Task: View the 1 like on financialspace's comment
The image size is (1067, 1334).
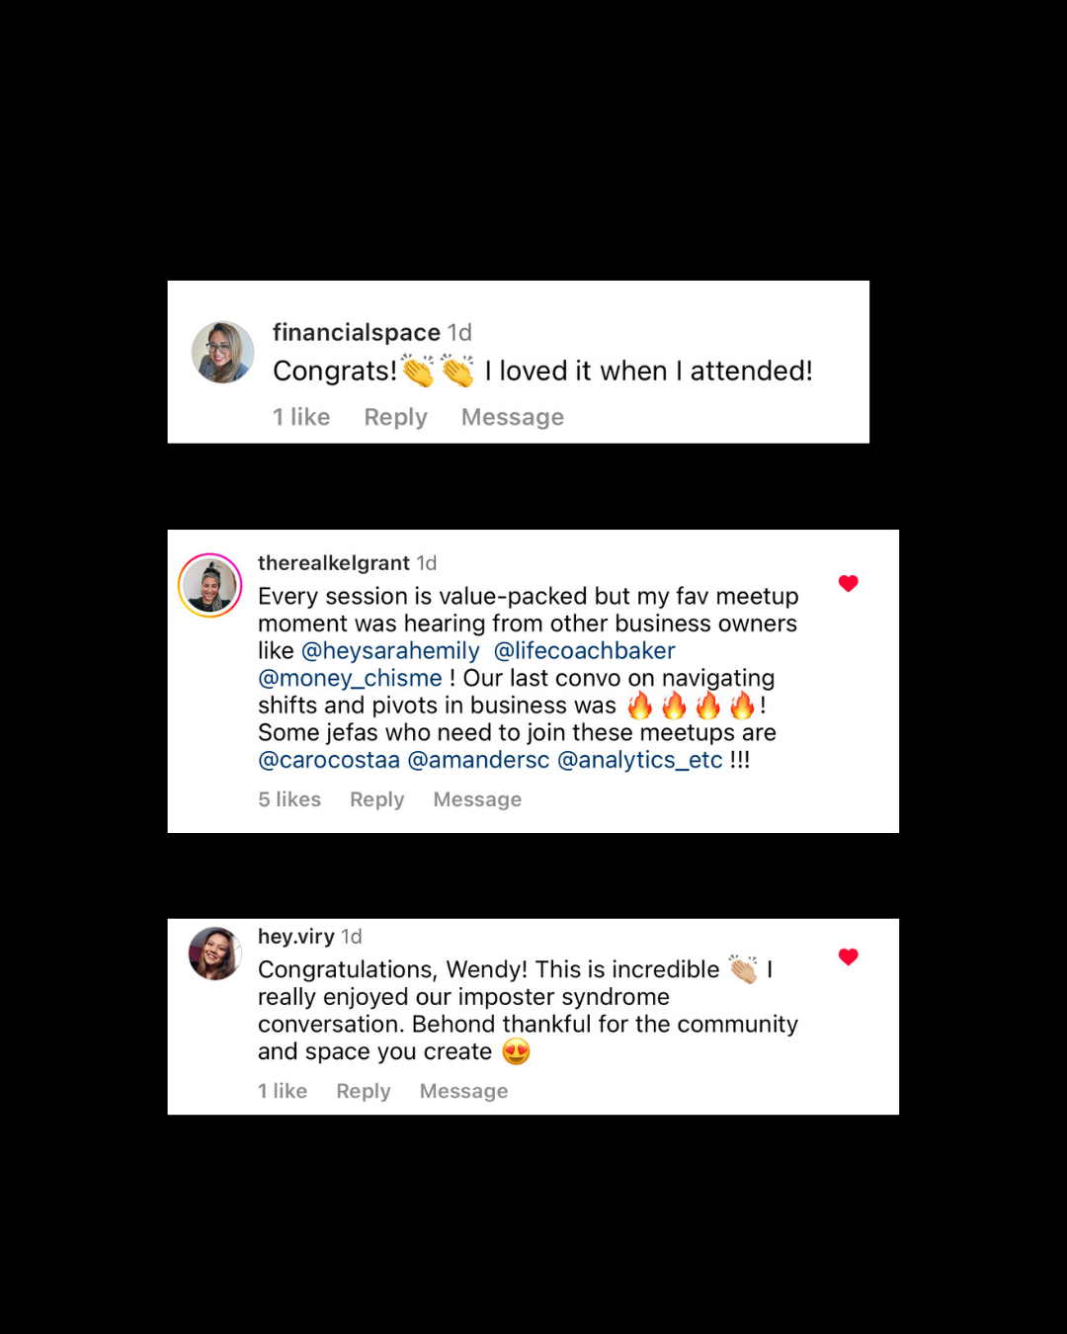Action: point(301,417)
